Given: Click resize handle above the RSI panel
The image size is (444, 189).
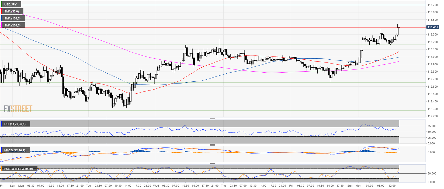Looking at the screenshot, I should 213,118.
